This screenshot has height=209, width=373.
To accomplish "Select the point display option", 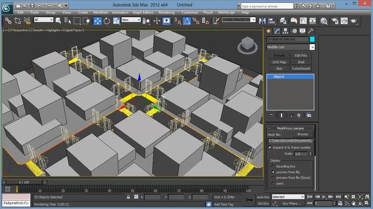I will [273, 183].
